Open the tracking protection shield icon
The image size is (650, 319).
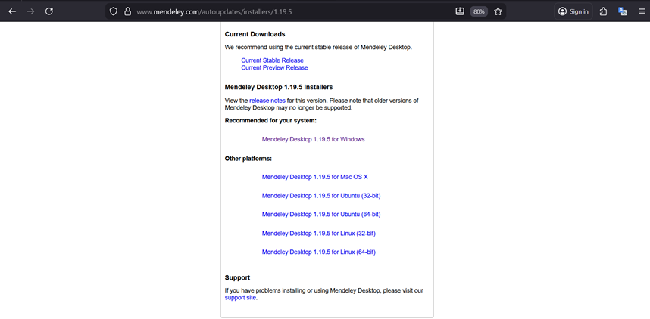click(x=113, y=11)
